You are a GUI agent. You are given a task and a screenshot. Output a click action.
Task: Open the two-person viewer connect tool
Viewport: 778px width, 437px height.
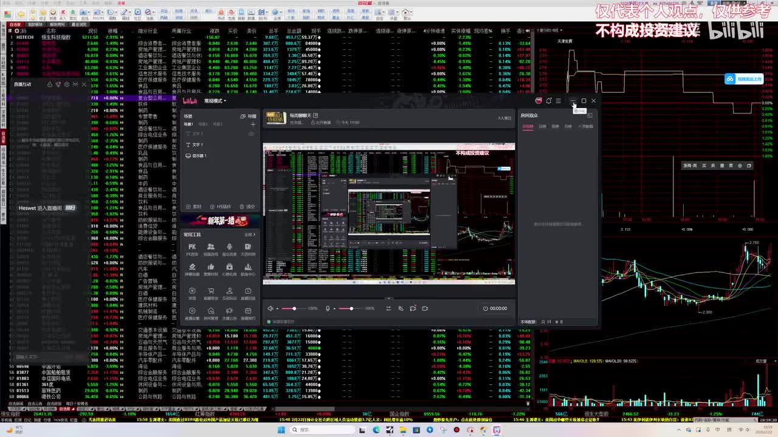click(211, 248)
